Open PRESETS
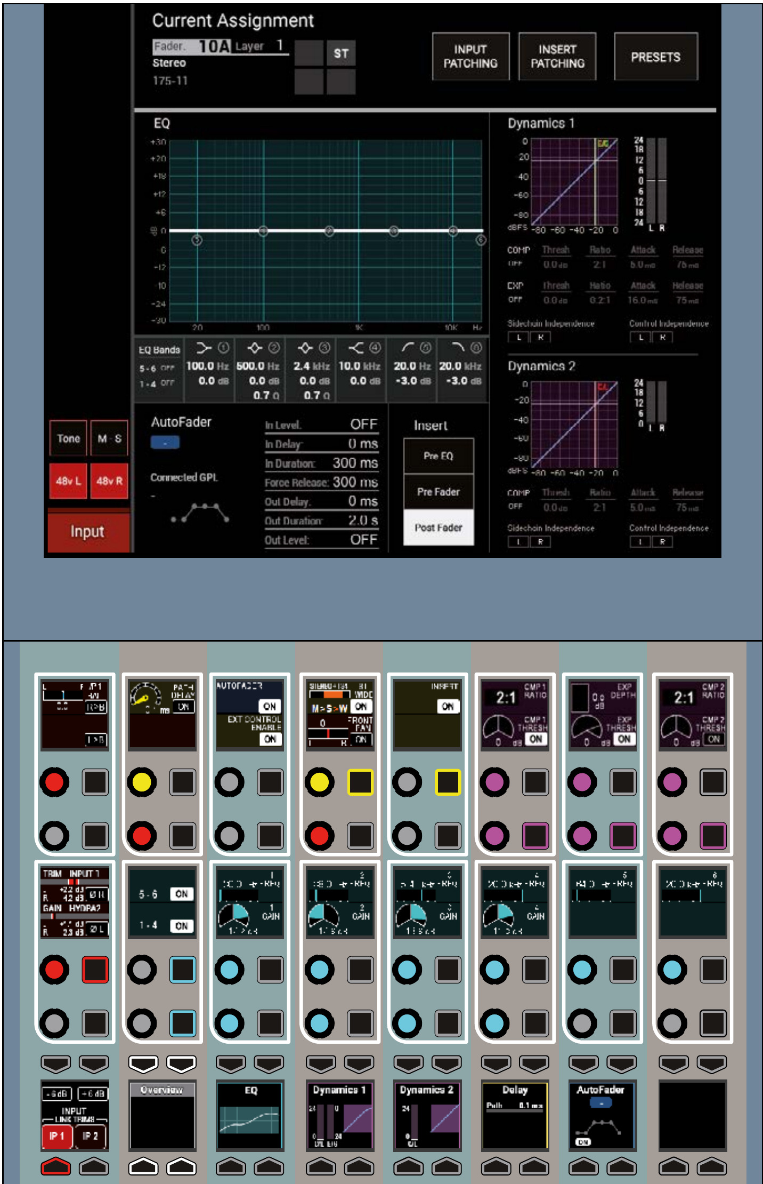 [x=656, y=57]
